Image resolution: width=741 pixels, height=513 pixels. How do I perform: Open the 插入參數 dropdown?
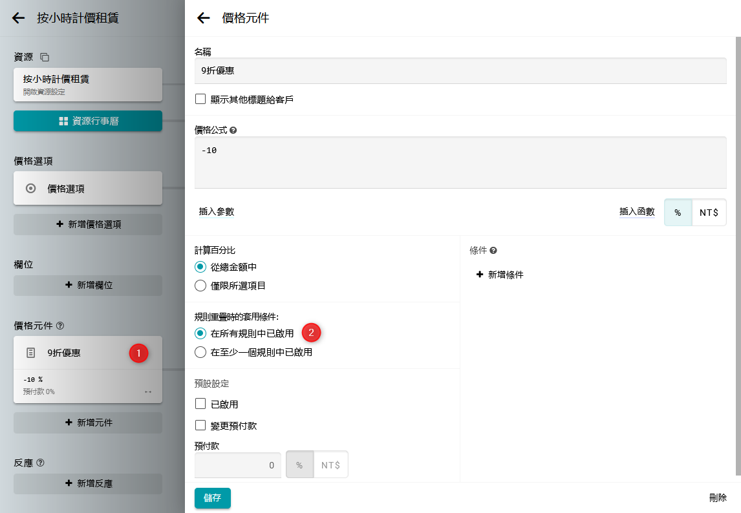point(217,211)
